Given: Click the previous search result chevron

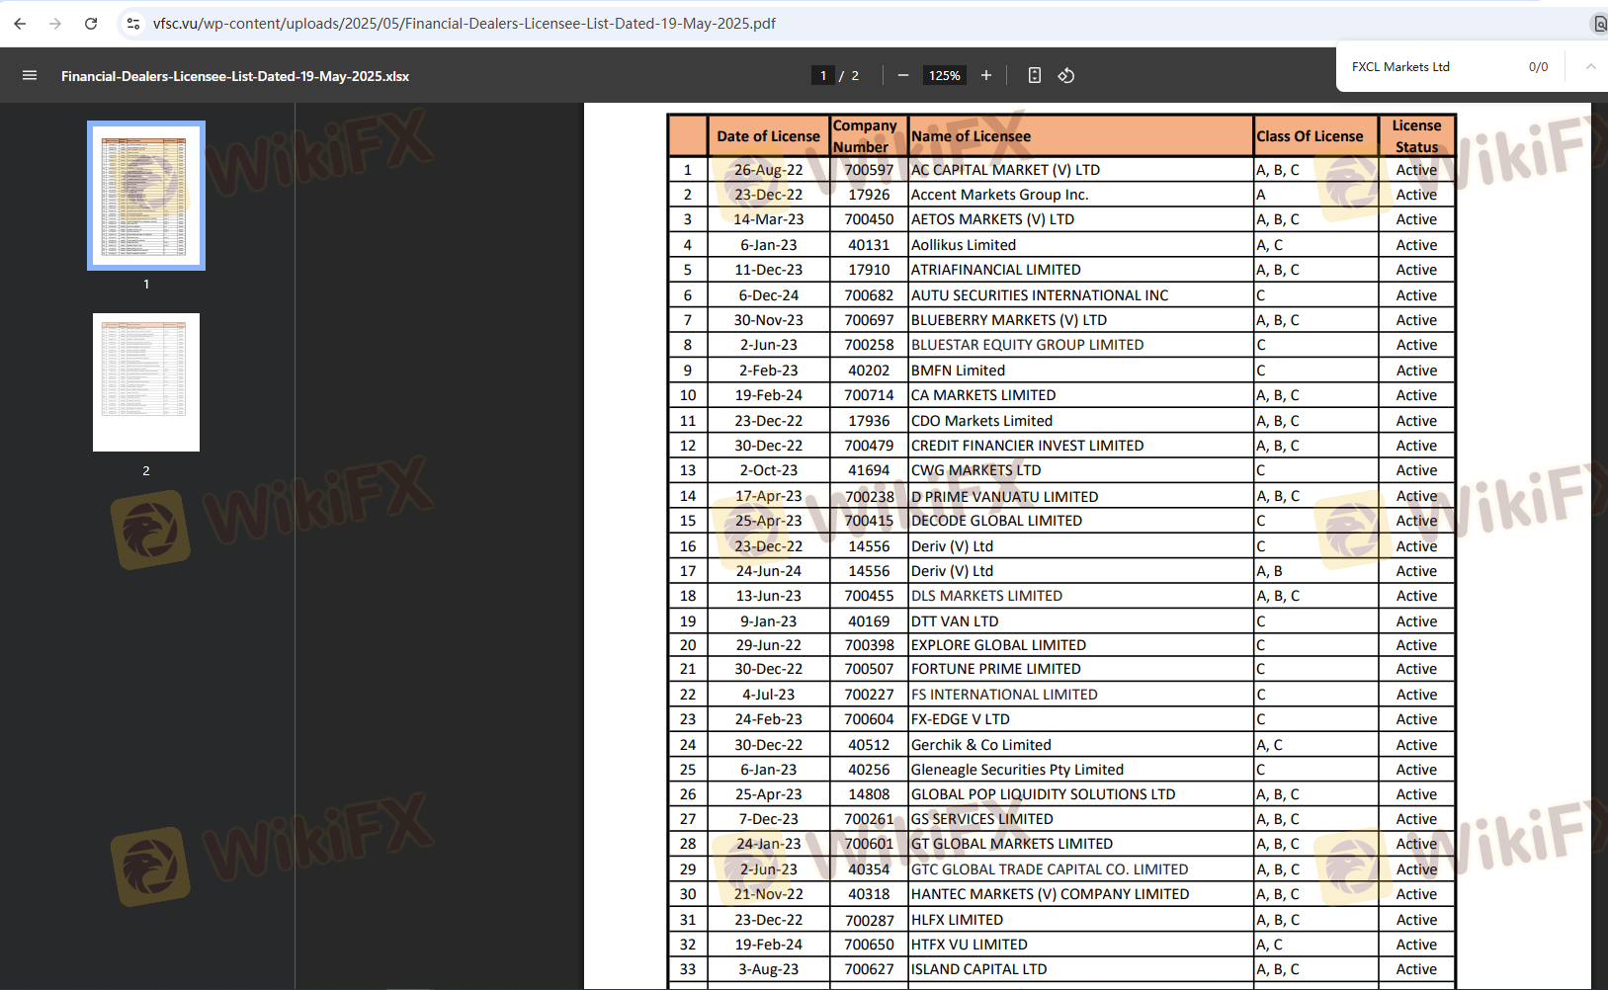Looking at the screenshot, I should pos(1590,66).
